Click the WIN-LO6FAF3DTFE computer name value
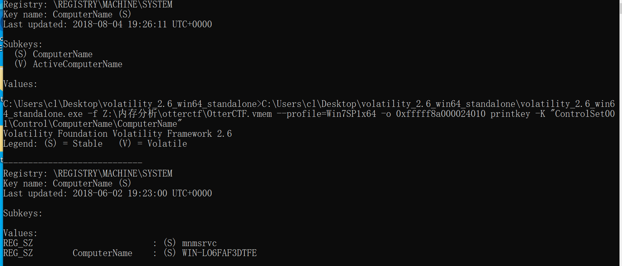The image size is (622, 266). (219, 253)
